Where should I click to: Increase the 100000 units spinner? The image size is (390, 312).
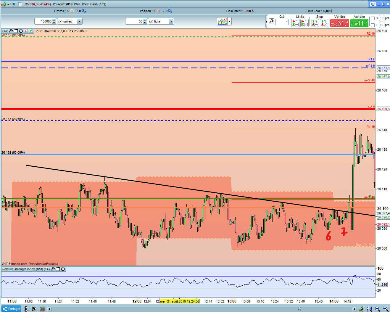[54, 20]
